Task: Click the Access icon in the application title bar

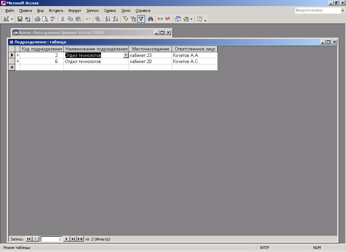Action: coord(3,3)
